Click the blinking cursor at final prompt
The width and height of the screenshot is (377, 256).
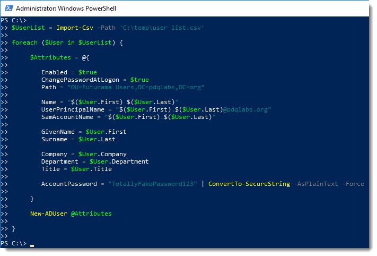pyautogui.click(x=32, y=246)
